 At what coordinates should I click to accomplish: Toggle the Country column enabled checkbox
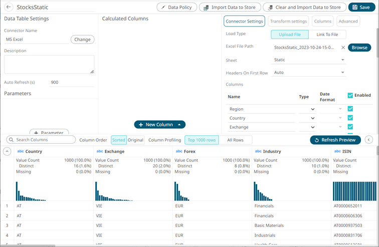tap(350, 118)
